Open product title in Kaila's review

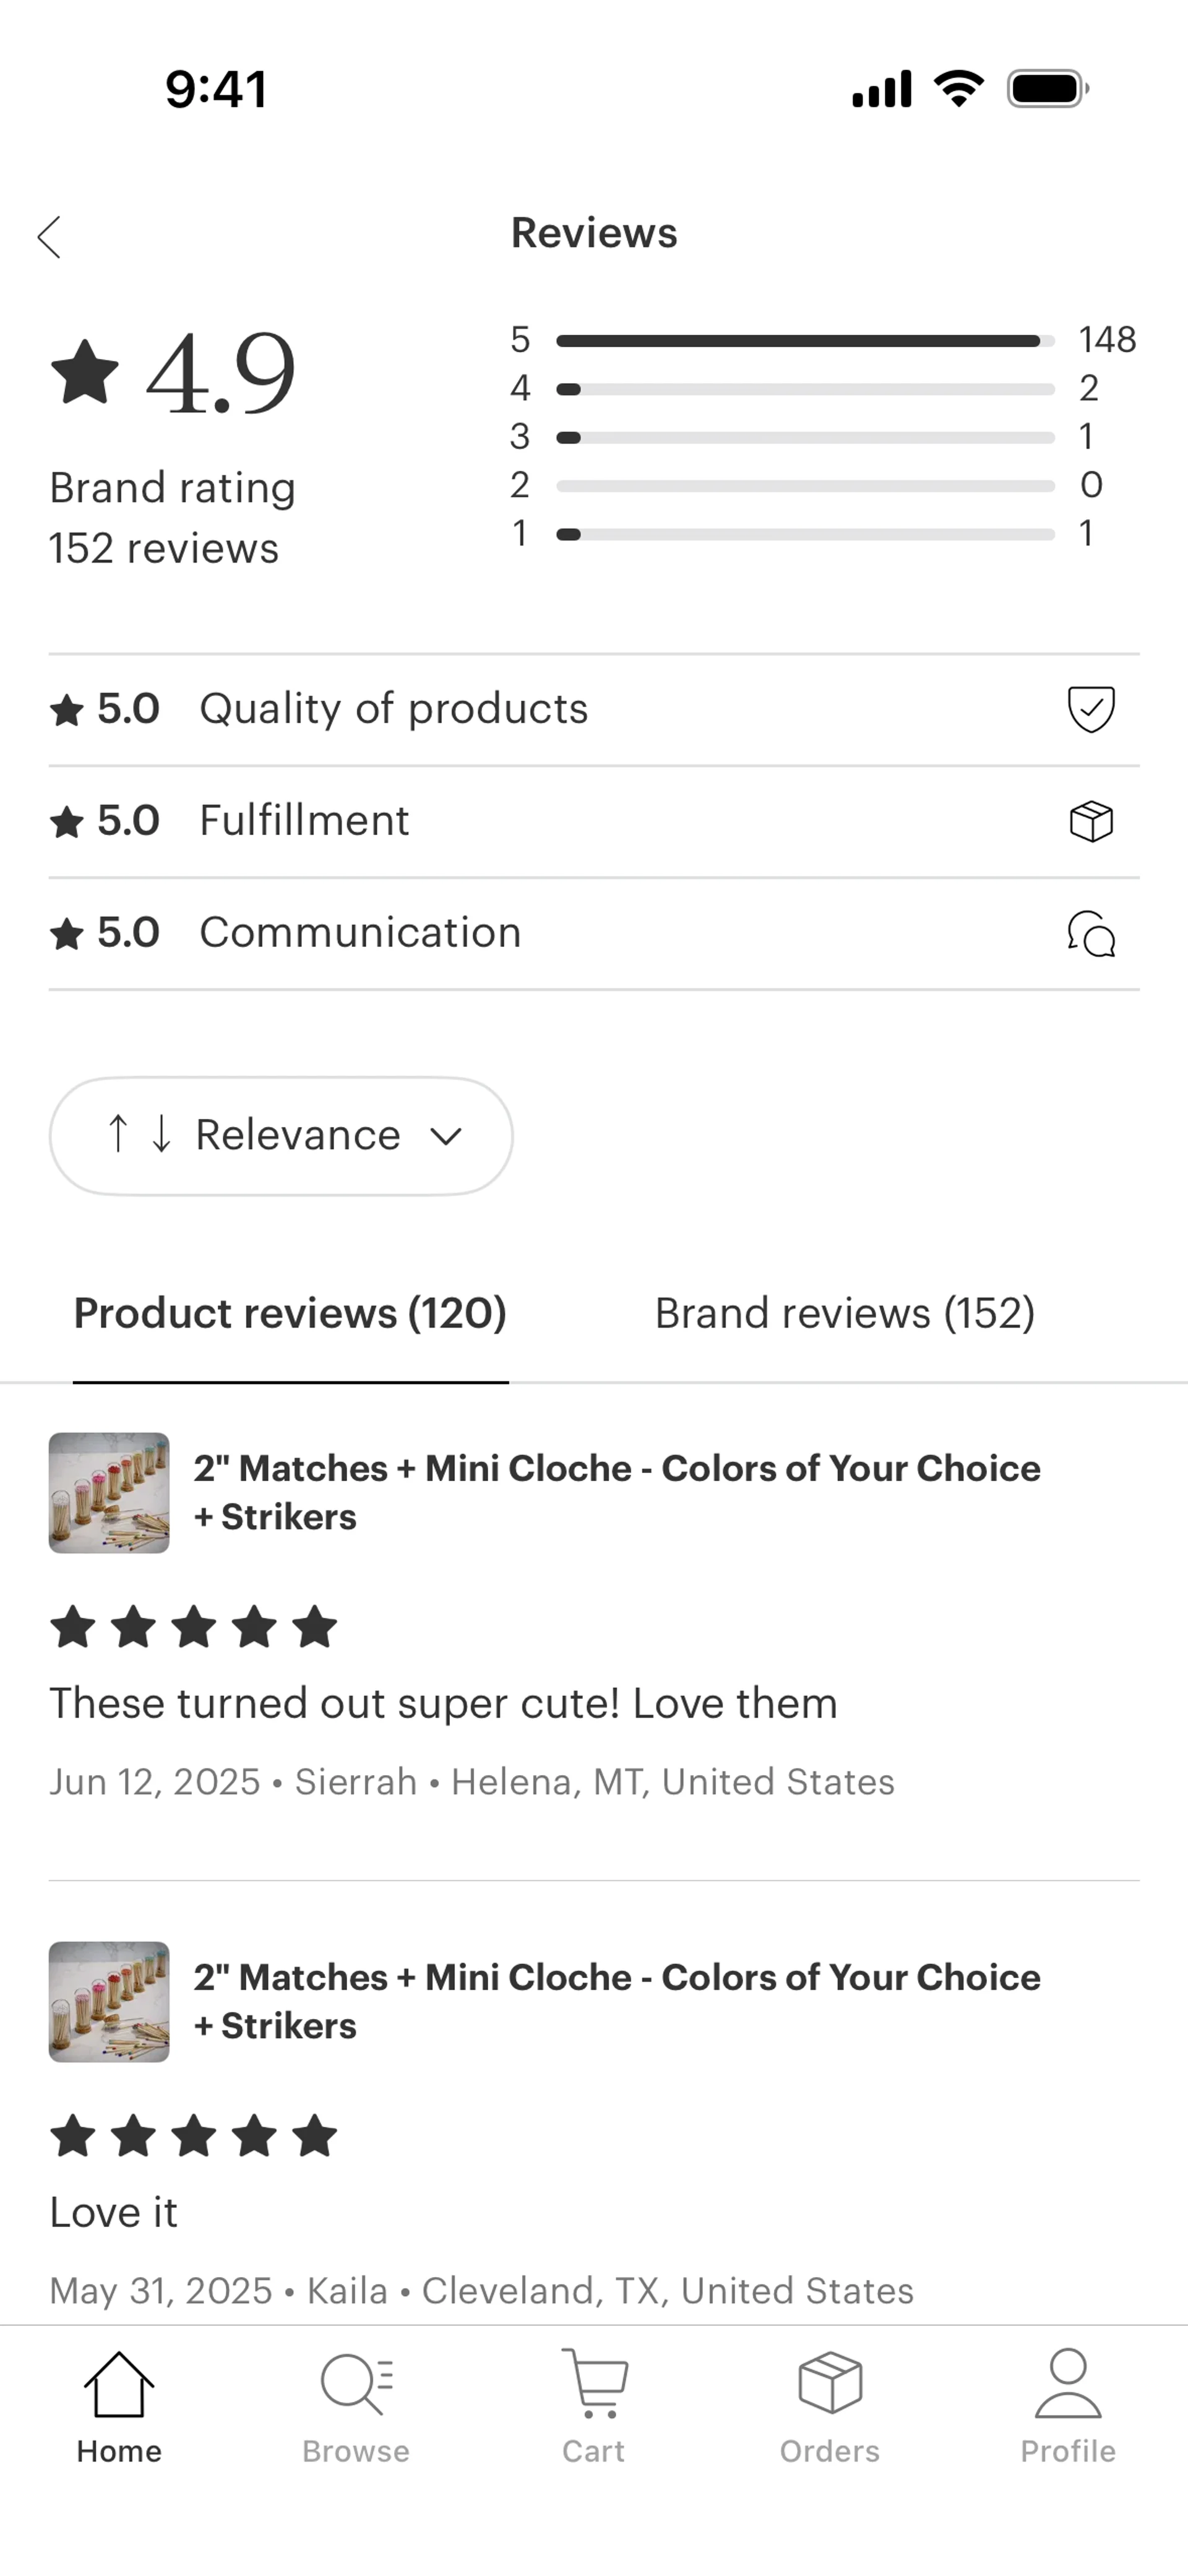tap(616, 2001)
